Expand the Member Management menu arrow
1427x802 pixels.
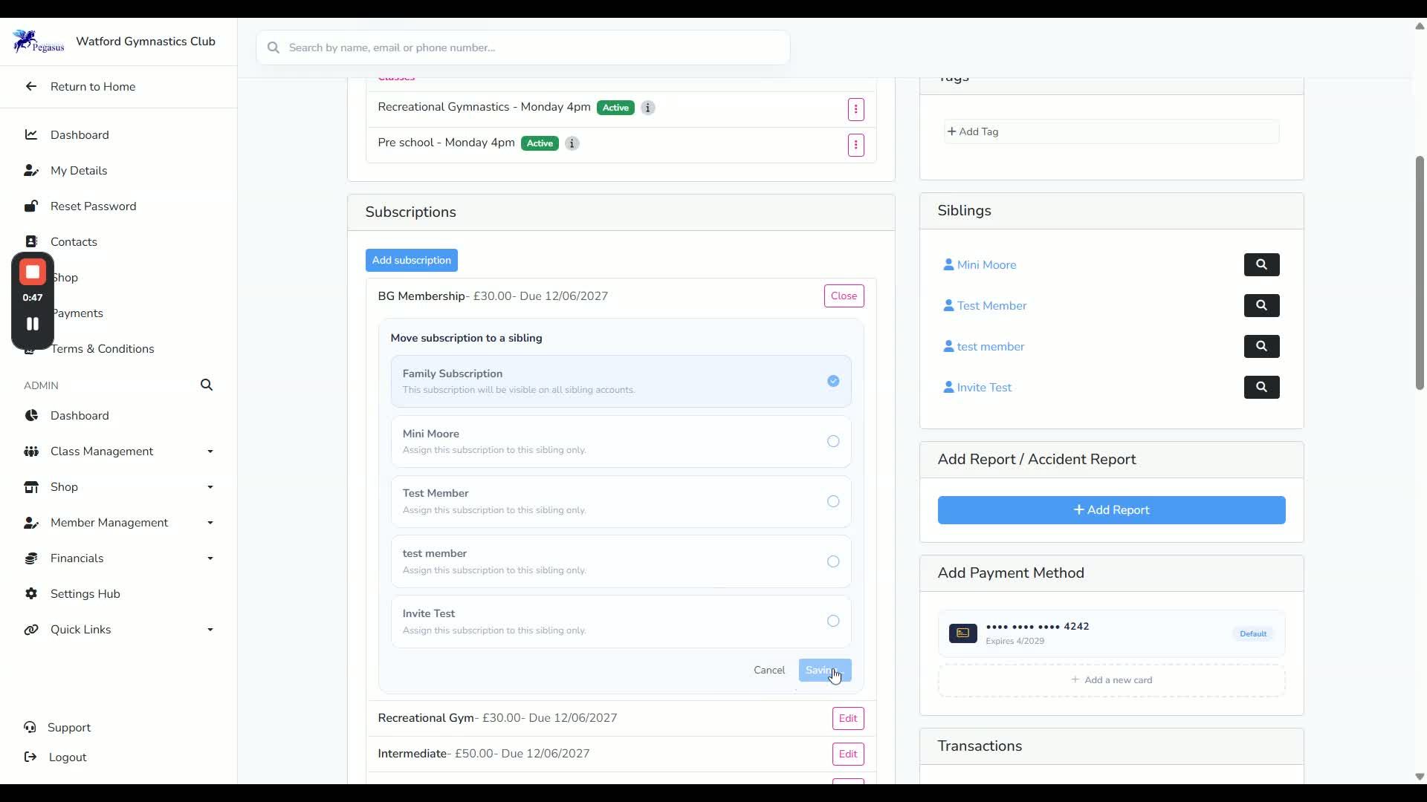[210, 523]
